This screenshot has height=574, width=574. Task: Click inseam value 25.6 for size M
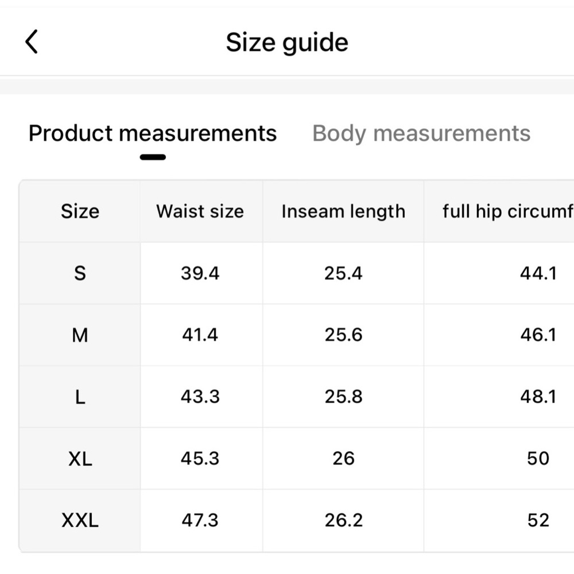pyautogui.click(x=343, y=335)
